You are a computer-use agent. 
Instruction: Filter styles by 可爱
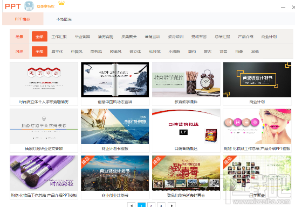[x=223, y=52]
